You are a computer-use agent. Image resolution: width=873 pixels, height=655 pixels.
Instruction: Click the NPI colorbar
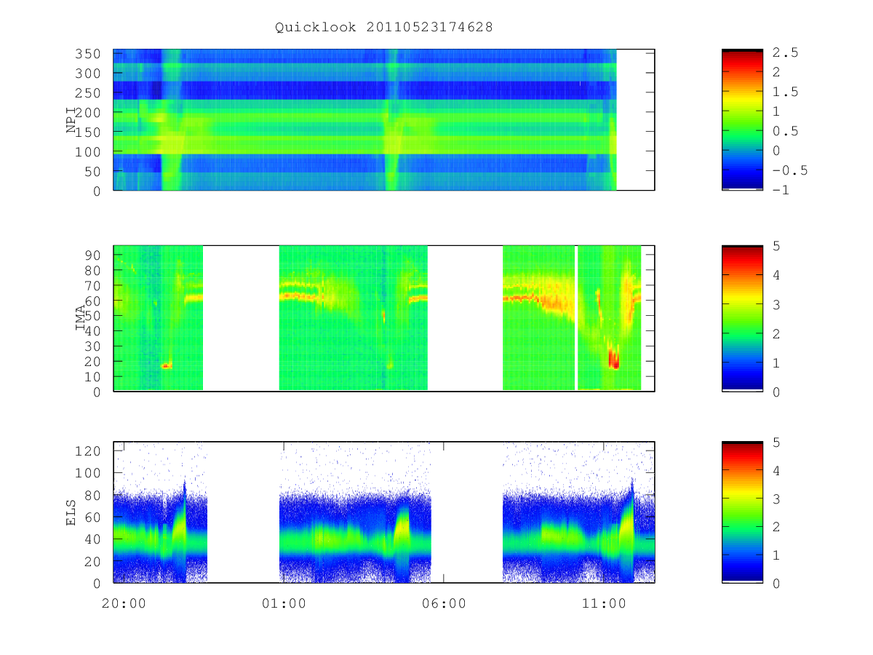tap(742, 119)
